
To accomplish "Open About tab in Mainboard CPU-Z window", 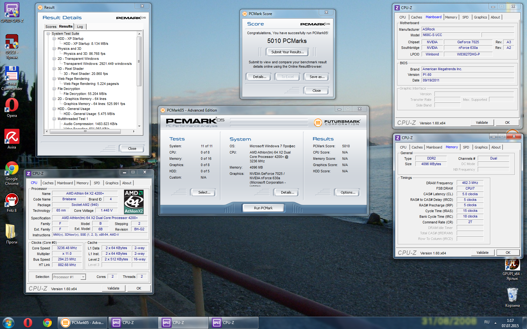I will point(495,17).
